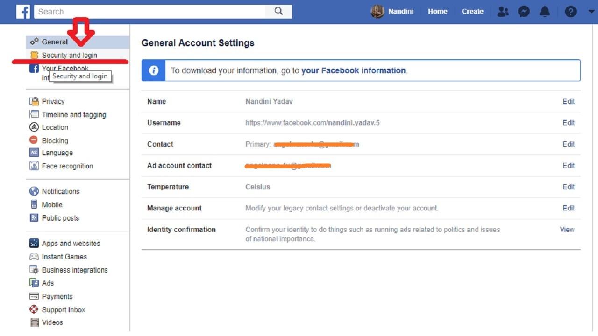Viewport: 598px width, 336px height.
Task: Click the Business integrations icon
Action: pyautogui.click(x=34, y=270)
